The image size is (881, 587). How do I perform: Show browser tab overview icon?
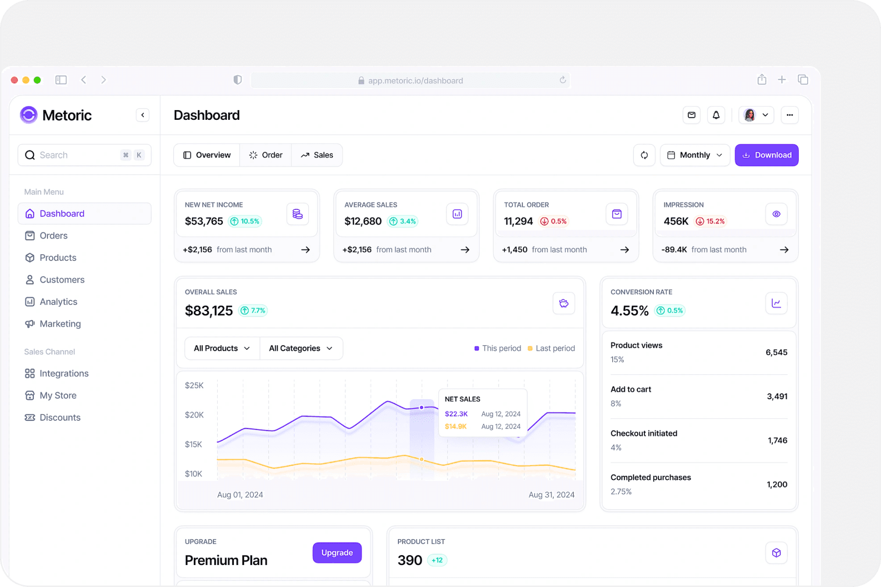pos(803,79)
